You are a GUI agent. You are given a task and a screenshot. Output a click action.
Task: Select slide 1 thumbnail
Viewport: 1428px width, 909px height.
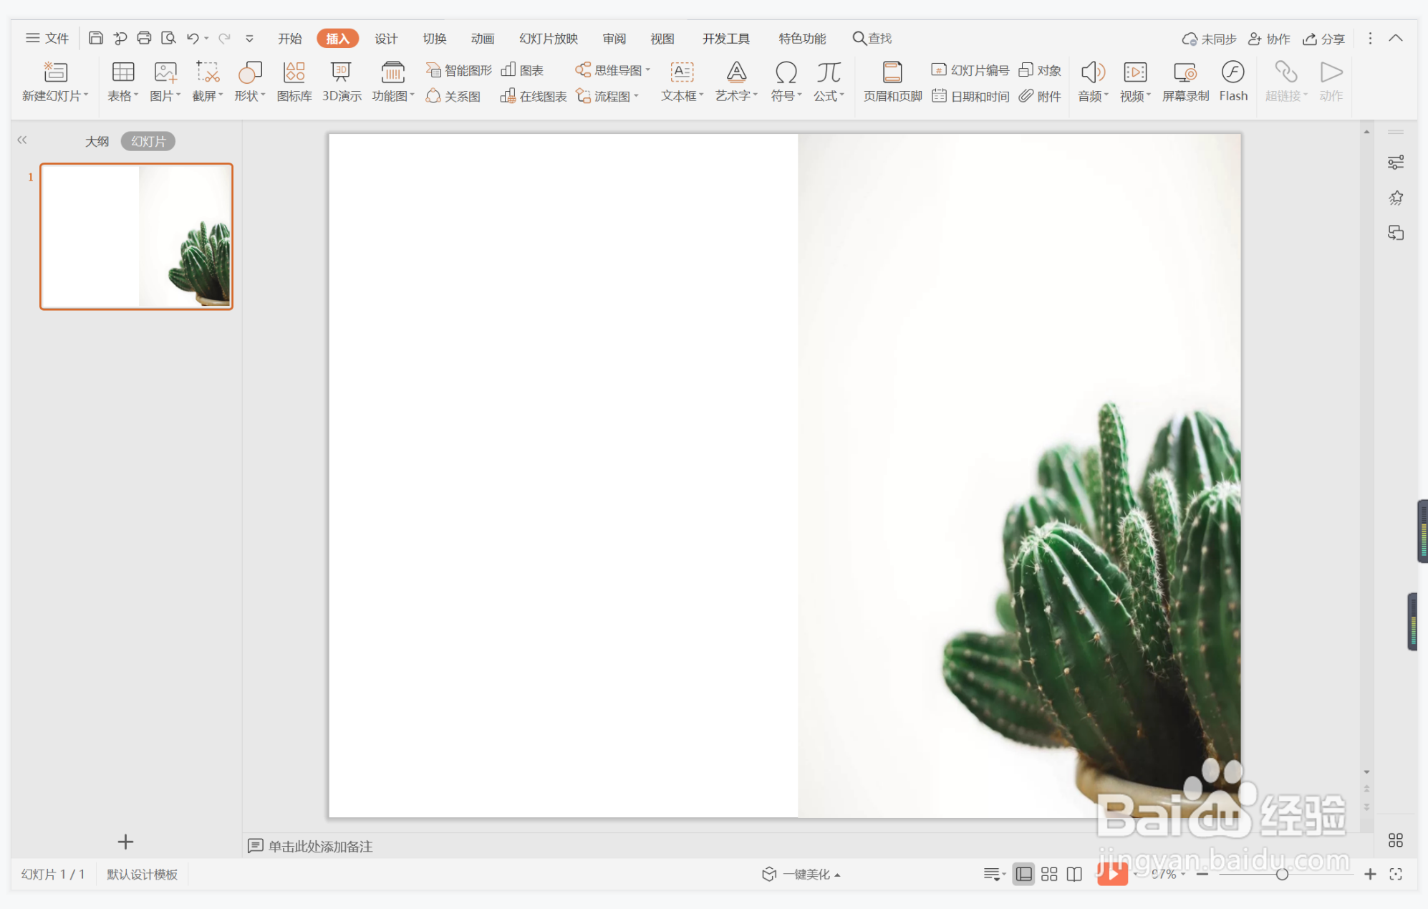136,236
